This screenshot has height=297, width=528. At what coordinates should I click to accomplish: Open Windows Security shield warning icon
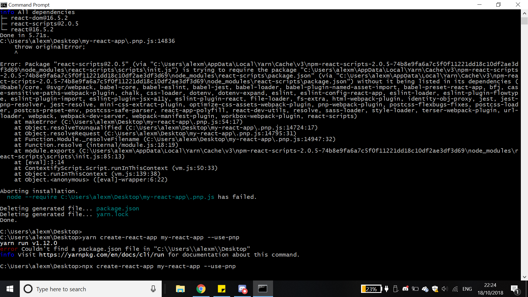click(x=435, y=289)
